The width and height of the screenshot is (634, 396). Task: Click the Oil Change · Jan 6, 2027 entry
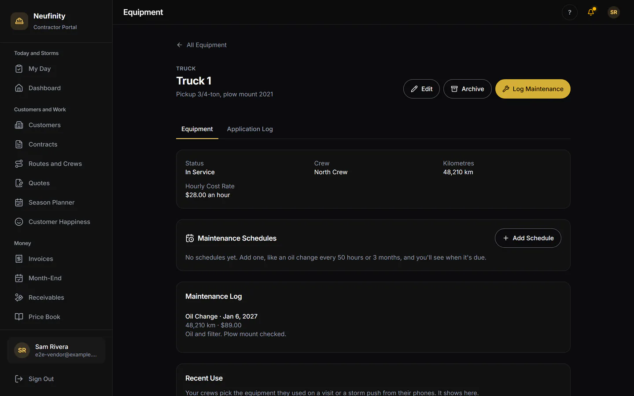click(221, 316)
